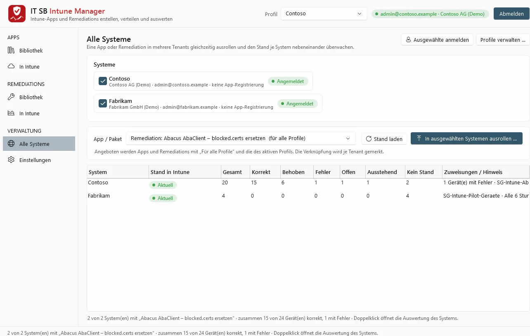Viewport: 530px width, 336px height.
Task: Select the Fabrikam row in the table
Action: pyautogui.click(x=308, y=198)
